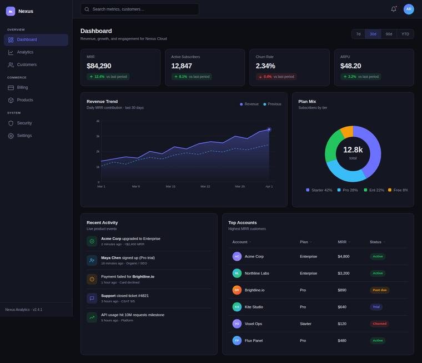The image size is (422, 363).
Task: Open the notifications bell
Action: [x=394, y=9]
